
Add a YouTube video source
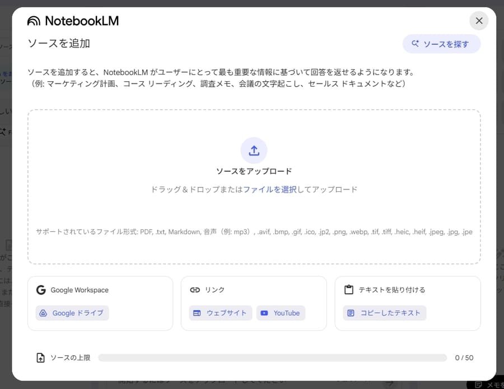(281, 313)
